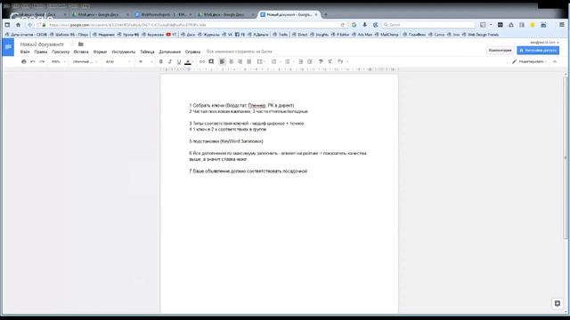Open the Правка menu
This screenshot has width=570, height=320.
coord(41,52)
